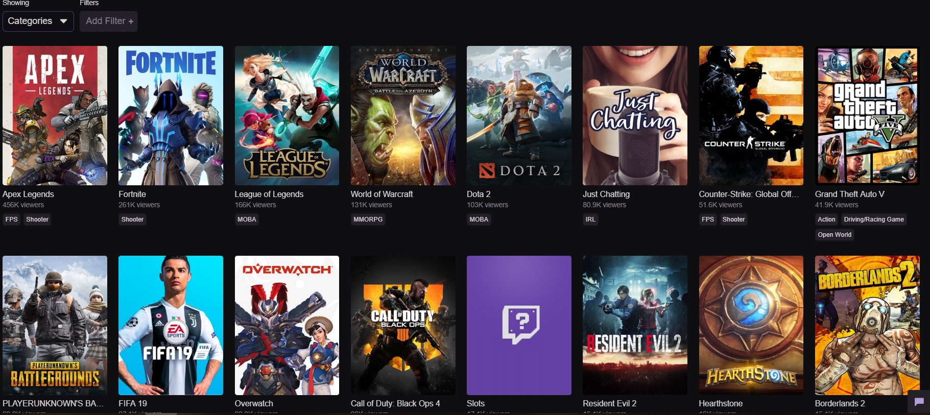Open the Hearthstone cover image
Viewport: 930px width, 415px height.
[751, 325]
